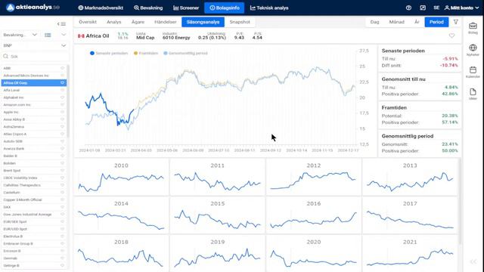Open the Mitt konto account menu
Viewport: 484px width, 272px height.
click(x=461, y=8)
